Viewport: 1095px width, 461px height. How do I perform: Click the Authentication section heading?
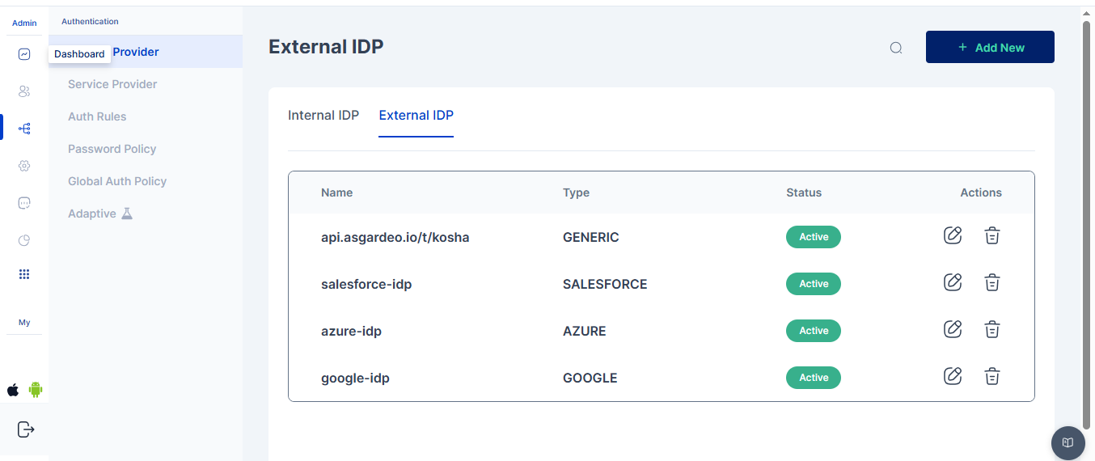90,21
